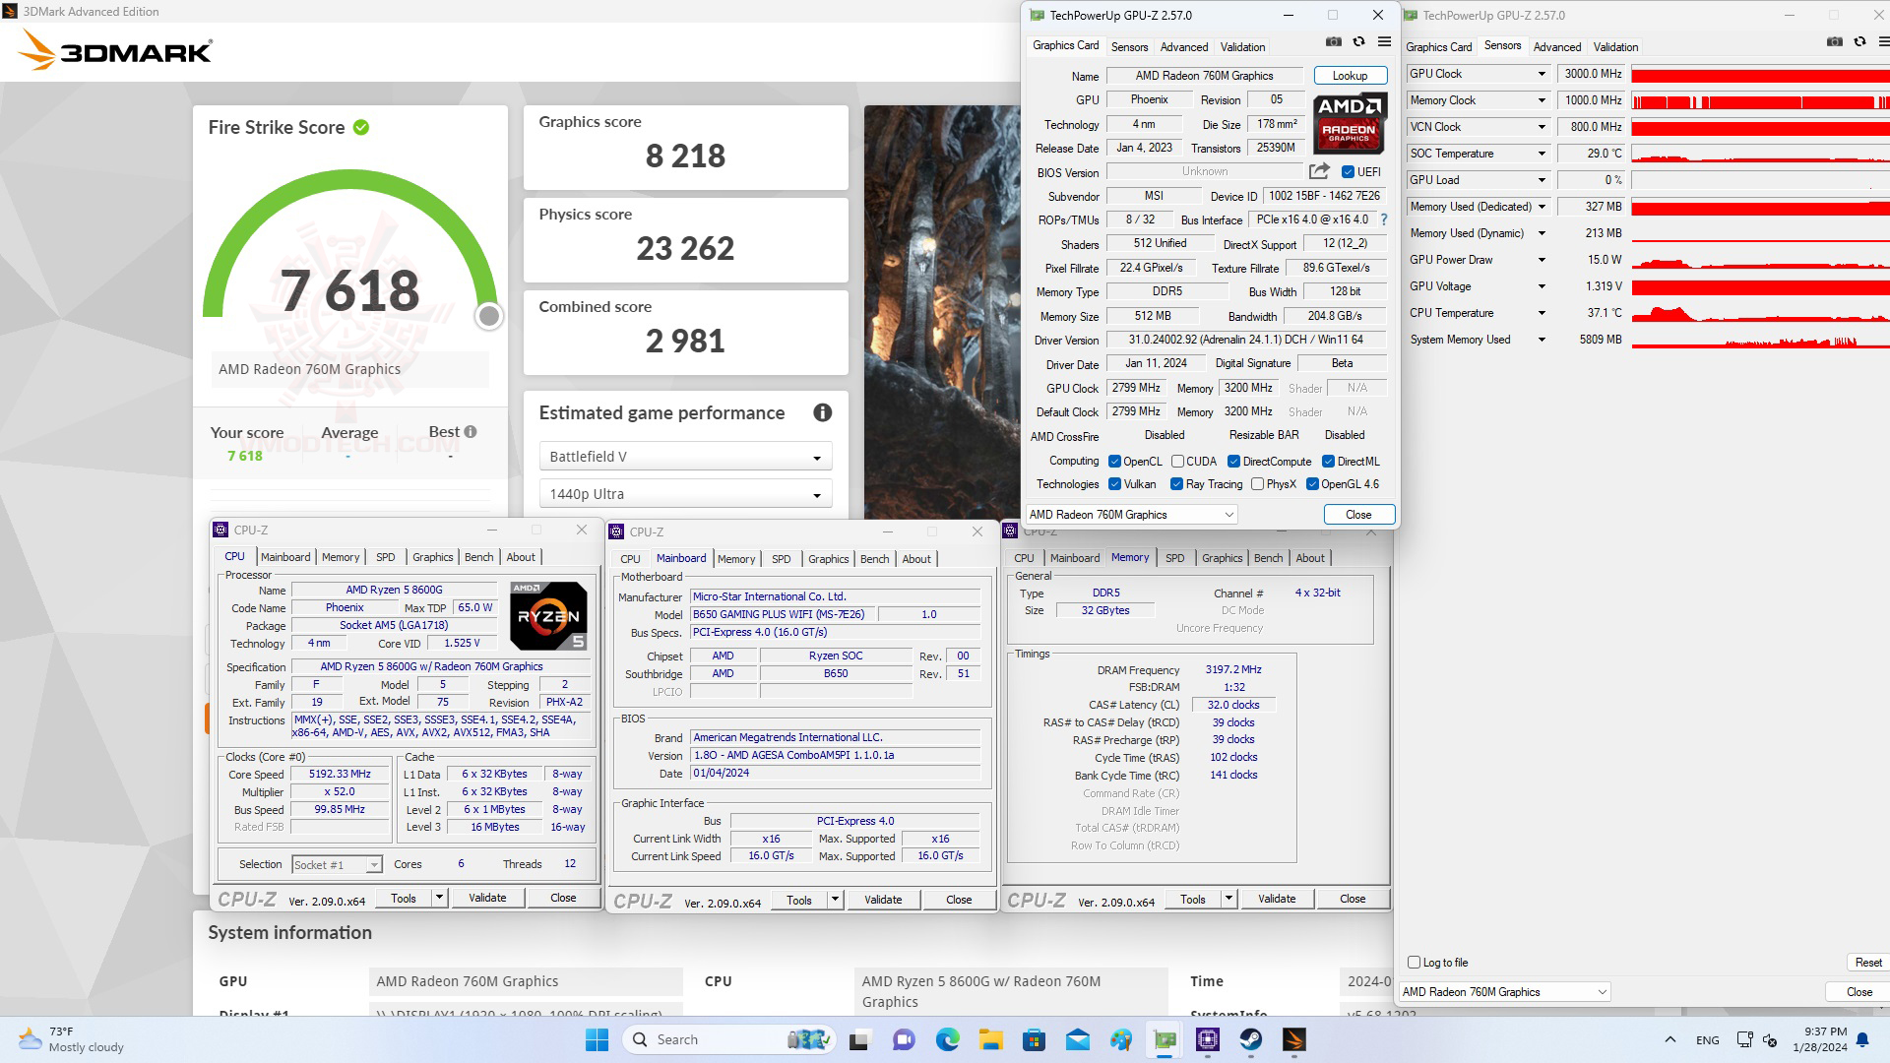The height and width of the screenshot is (1063, 1890).
Task: Enable the Log to file checkbox
Action: tap(1415, 963)
